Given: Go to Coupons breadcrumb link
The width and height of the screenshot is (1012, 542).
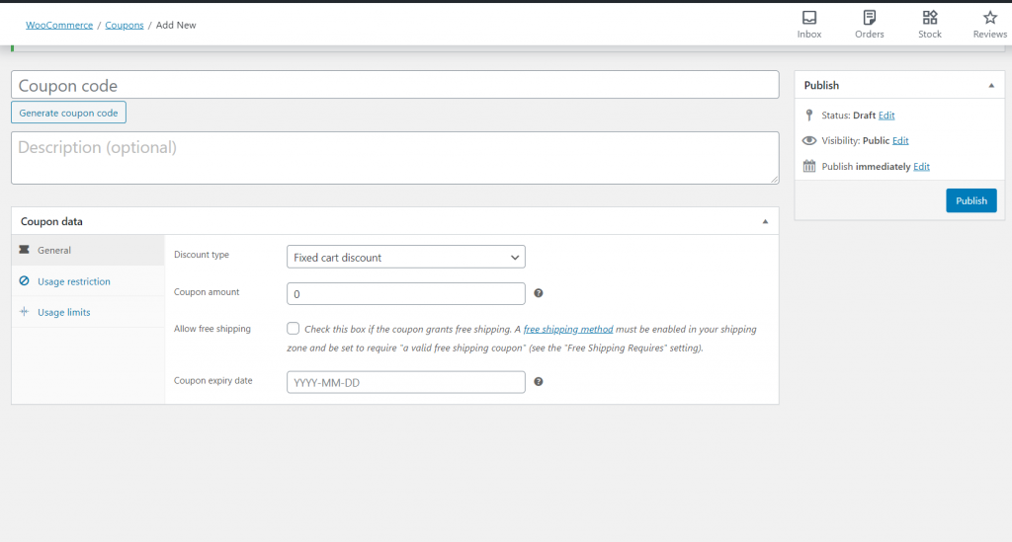Looking at the screenshot, I should [x=125, y=25].
